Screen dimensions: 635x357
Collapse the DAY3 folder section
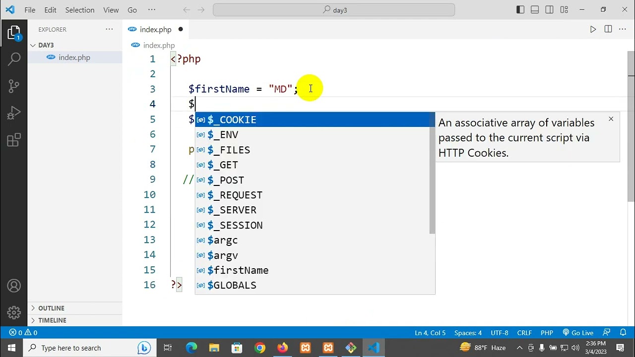(74, 45)
